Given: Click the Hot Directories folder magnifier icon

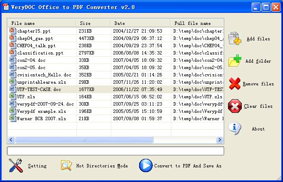Looking at the screenshot, I should (x=66, y=165).
